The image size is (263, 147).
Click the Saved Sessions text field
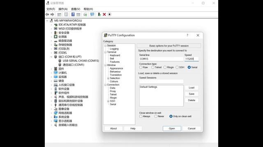click(x=161, y=82)
